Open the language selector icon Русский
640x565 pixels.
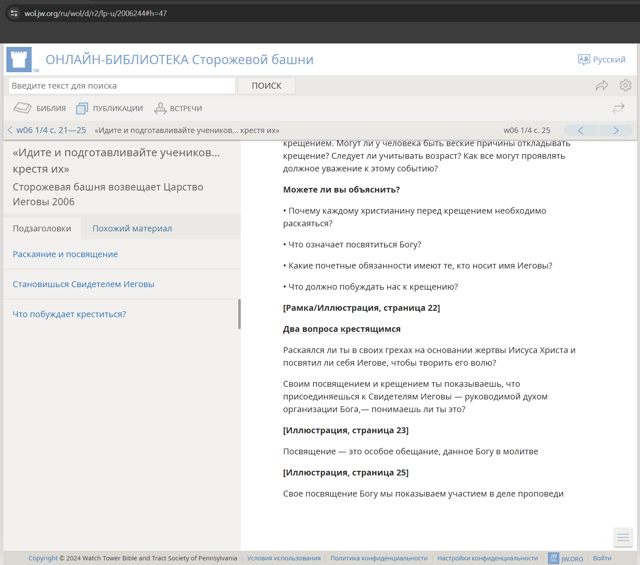tap(584, 60)
